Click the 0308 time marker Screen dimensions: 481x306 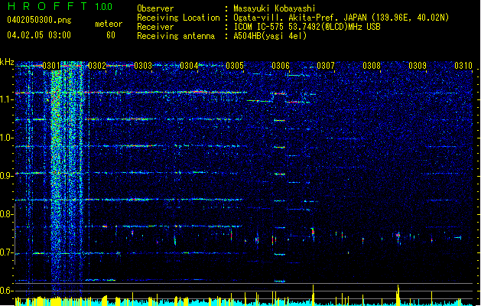[x=372, y=66]
